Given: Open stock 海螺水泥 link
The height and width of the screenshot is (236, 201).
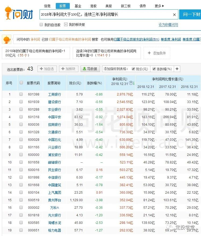Looking at the screenshot, I should [x=54, y=223].
